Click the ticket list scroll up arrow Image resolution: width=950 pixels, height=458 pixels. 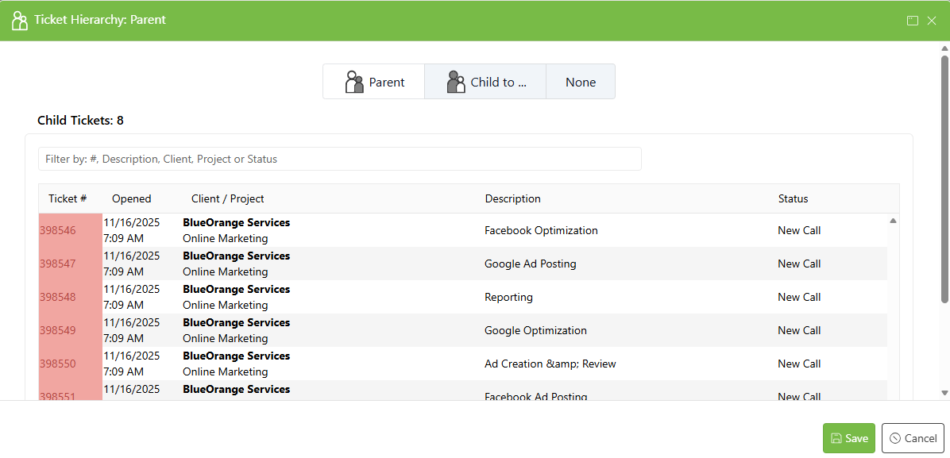tap(893, 221)
